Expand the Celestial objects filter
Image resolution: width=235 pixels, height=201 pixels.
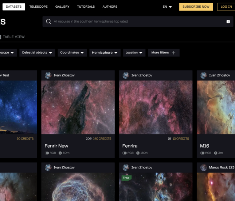[x=37, y=53]
